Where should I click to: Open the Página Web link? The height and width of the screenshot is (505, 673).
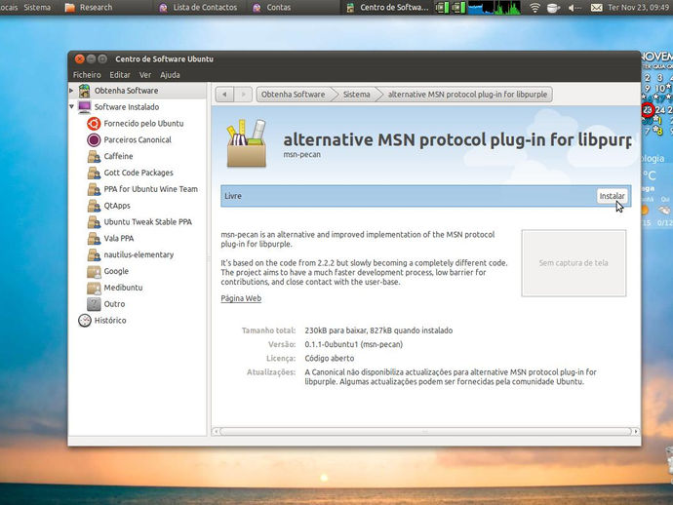pos(241,298)
